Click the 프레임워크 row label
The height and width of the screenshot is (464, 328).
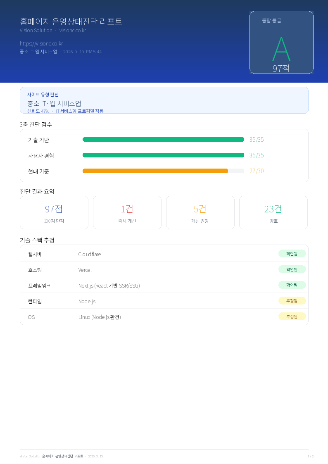(x=39, y=286)
